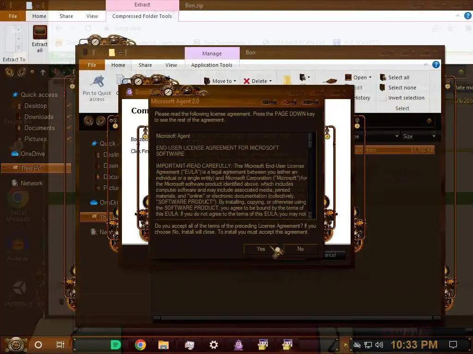Screen dimensions: 473x354
Task: Click the license agreement text scrollbar
Action: click(311, 175)
